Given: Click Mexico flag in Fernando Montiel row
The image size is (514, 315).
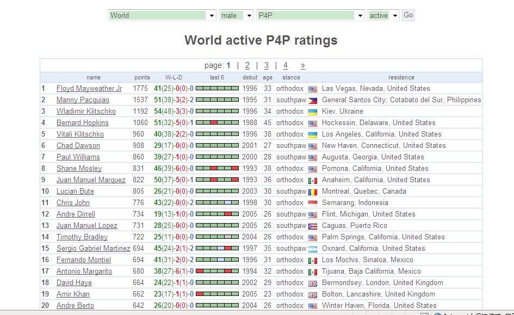Looking at the screenshot, I should [313, 261].
